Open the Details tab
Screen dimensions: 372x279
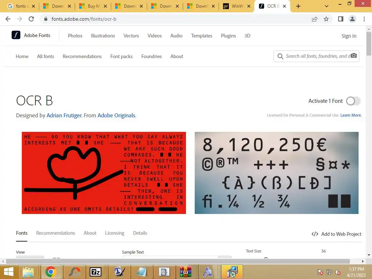(140, 233)
